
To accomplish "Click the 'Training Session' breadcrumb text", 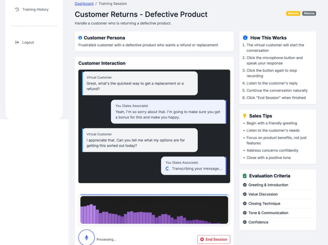I will click(113, 4).
